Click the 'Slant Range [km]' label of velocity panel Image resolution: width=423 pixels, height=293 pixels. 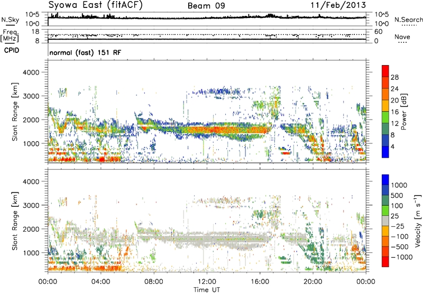tap(15, 221)
